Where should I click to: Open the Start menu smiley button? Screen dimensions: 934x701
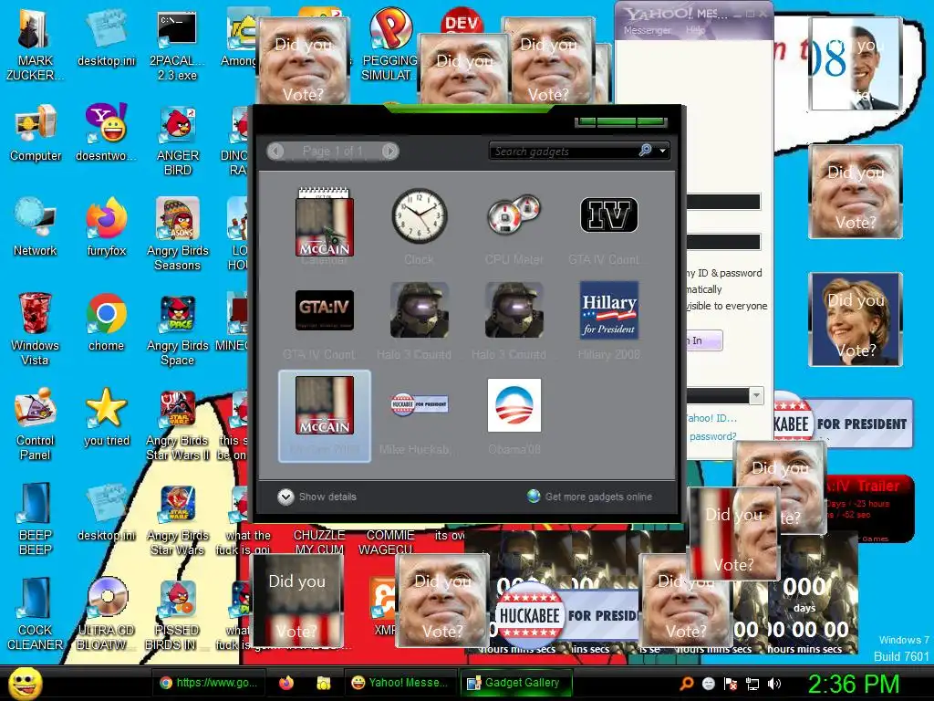tap(25, 683)
